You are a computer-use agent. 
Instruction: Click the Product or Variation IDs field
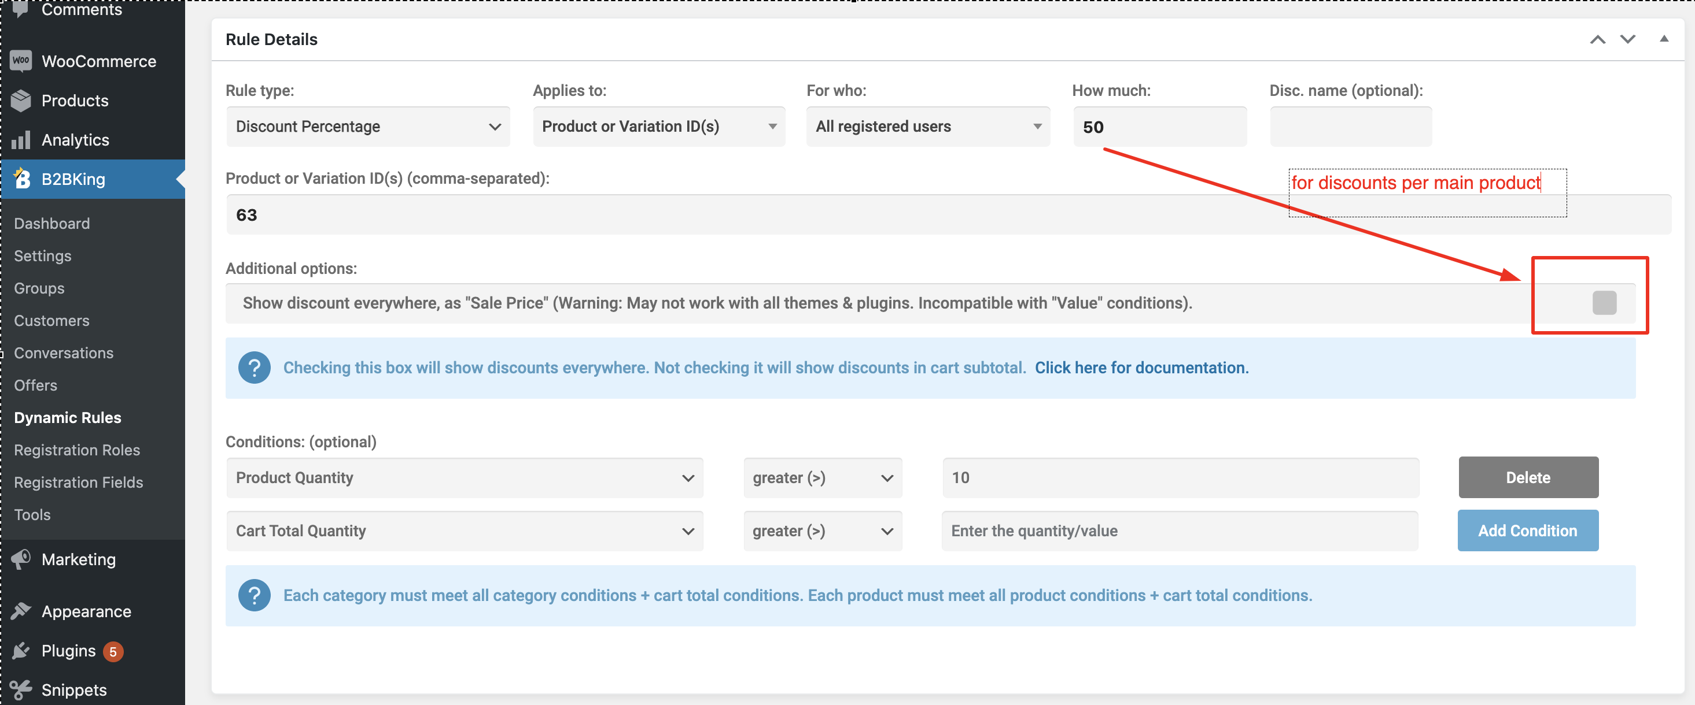[x=948, y=215]
